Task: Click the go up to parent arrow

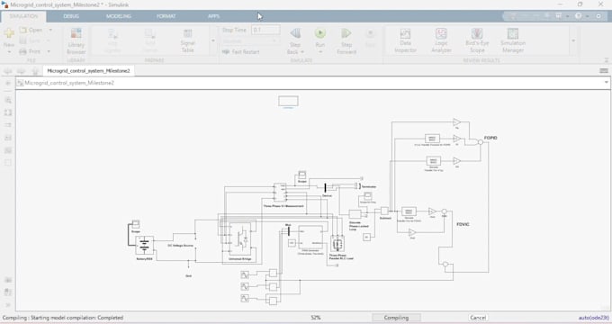Action: point(35,71)
